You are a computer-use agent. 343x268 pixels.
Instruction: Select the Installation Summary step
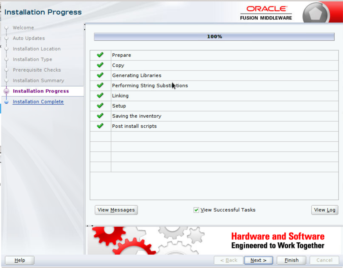tap(39, 81)
